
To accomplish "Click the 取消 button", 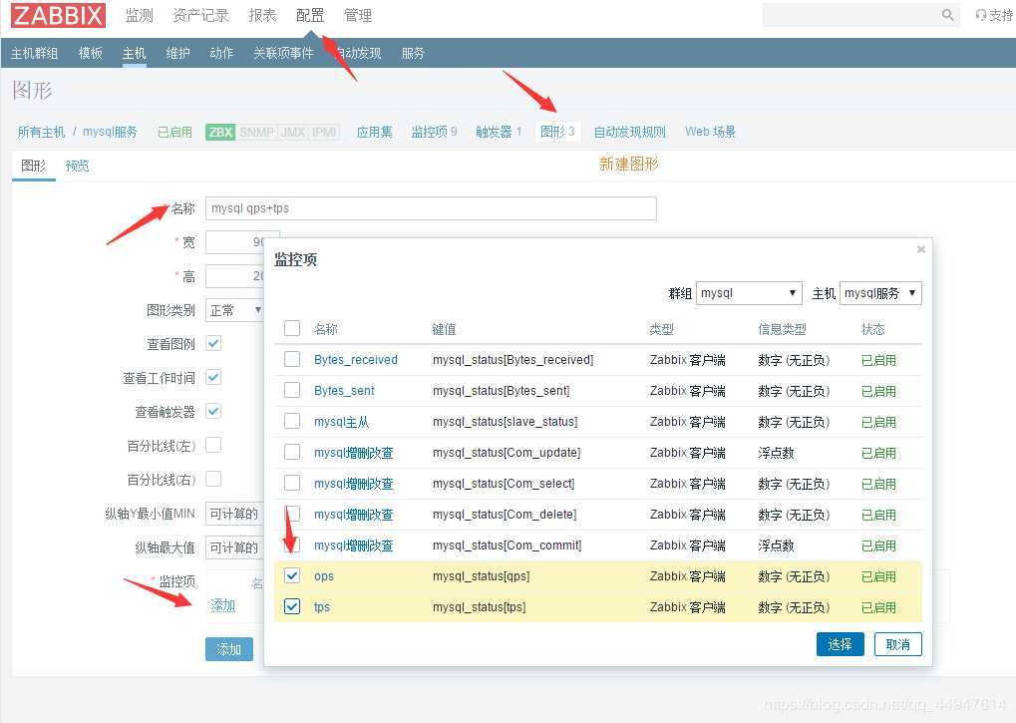I will pyautogui.click(x=898, y=644).
